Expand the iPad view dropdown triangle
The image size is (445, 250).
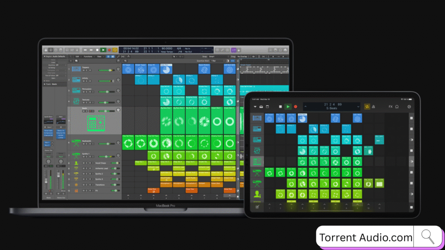255,106
